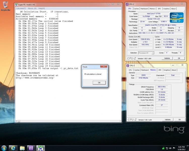Click lower CPU-Z window's Z title icon
This screenshot has height=151, width=189.
pos(128,65)
